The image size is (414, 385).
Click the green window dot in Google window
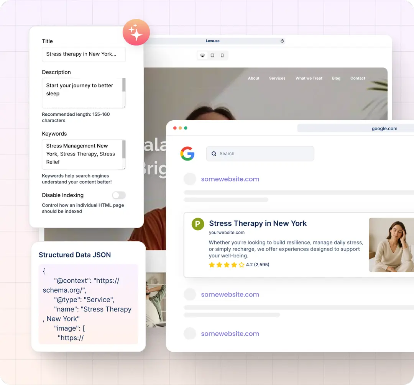pyautogui.click(x=186, y=128)
